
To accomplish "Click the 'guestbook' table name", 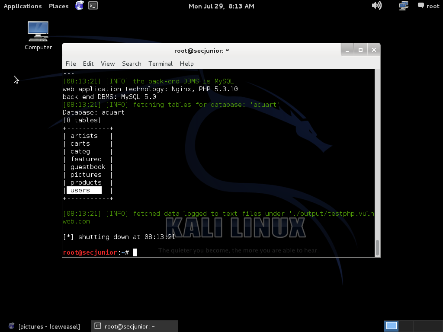I will 88,167.
